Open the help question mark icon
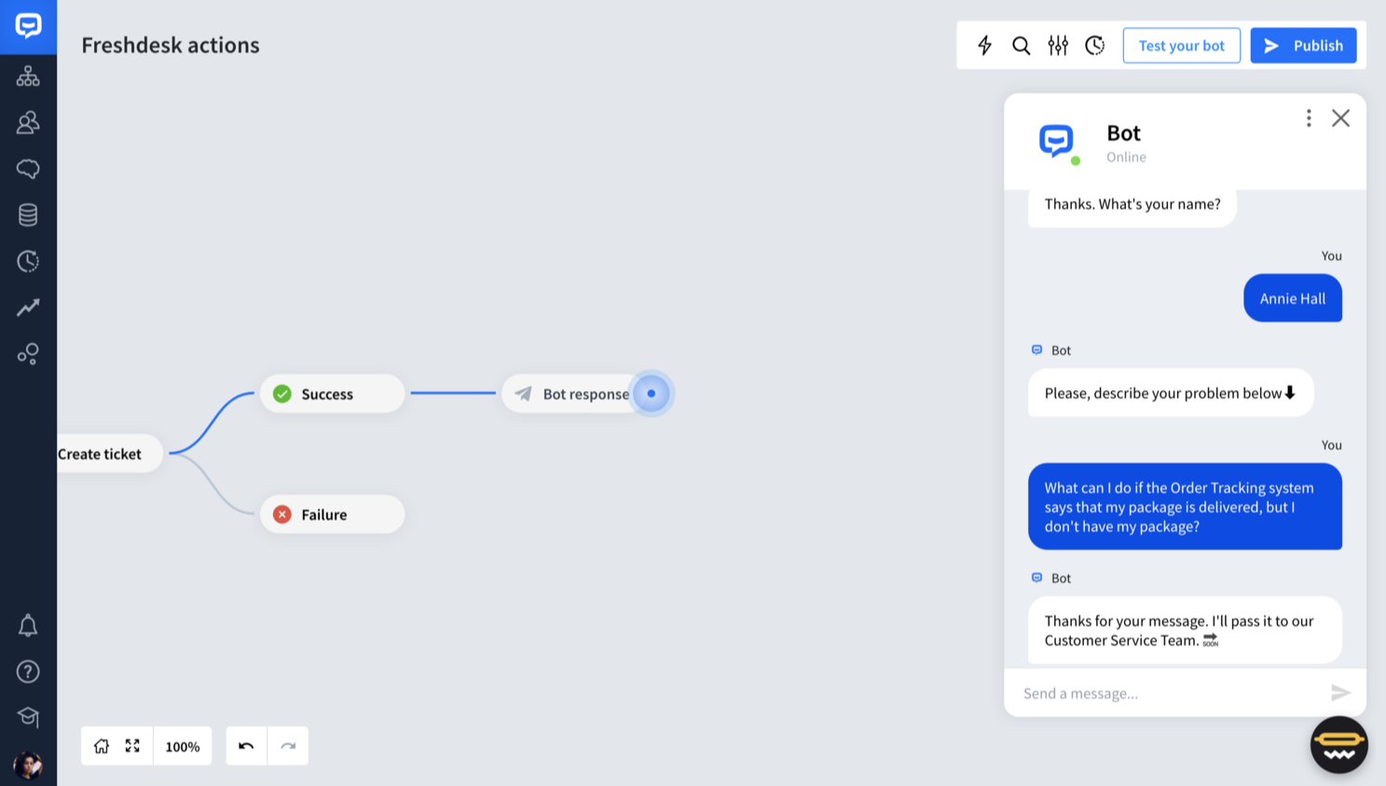The width and height of the screenshot is (1386, 786). pyautogui.click(x=28, y=671)
